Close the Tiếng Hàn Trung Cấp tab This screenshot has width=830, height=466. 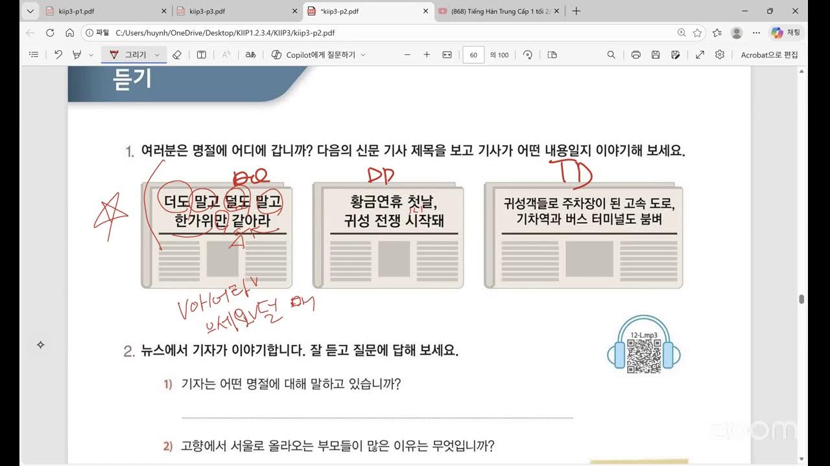click(557, 11)
